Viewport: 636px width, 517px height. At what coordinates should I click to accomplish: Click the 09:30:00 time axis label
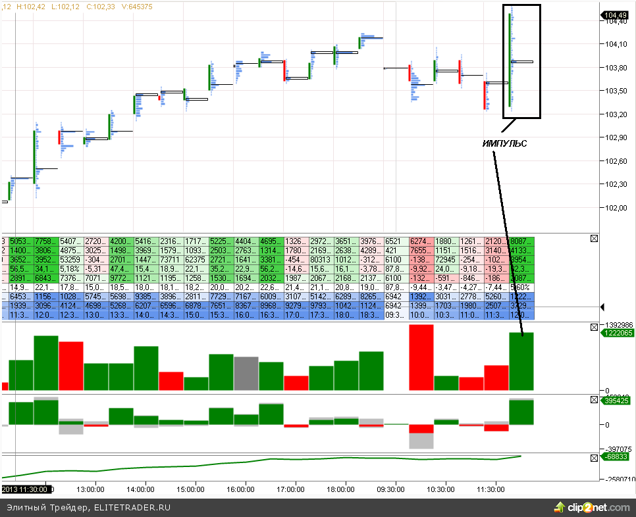pyautogui.click(x=390, y=489)
